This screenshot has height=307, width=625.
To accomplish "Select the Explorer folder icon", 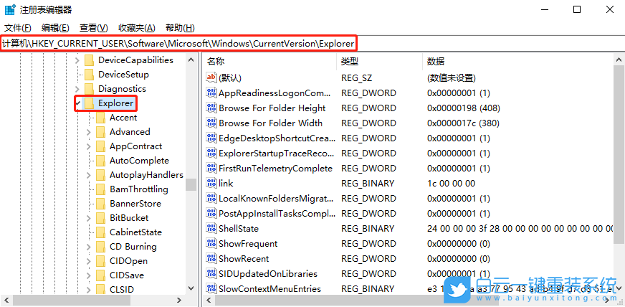I will coord(90,103).
